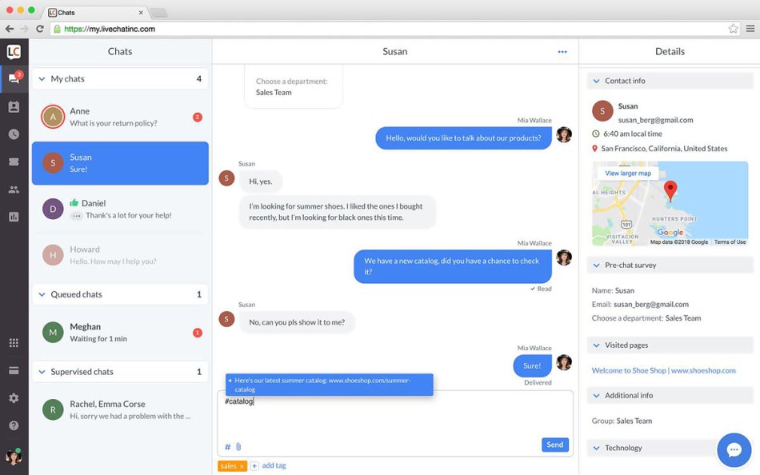This screenshot has height=475, width=760.
Task: Open Help via question mark icon
Action: point(14,425)
